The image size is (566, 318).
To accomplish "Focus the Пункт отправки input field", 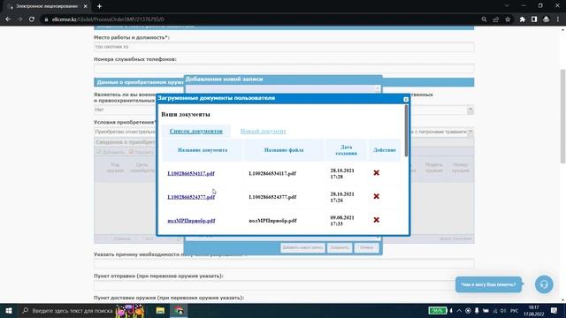I will tap(284, 285).
